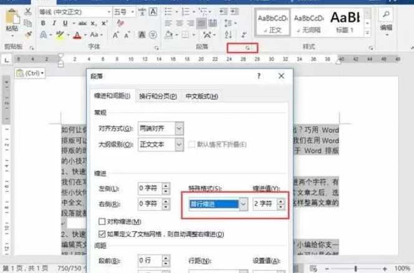Image resolution: width=414 pixels, height=273 pixels.
Task: Open the 编辑 (Editing) search menu
Action: point(386,22)
